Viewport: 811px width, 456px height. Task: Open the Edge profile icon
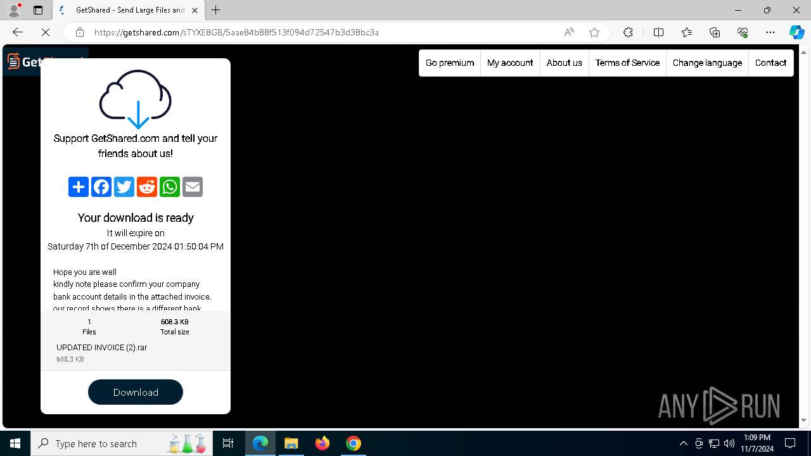(x=14, y=10)
